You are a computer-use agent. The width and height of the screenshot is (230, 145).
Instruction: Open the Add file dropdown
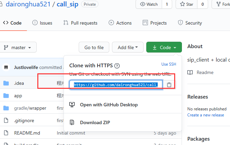tap(128, 47)
